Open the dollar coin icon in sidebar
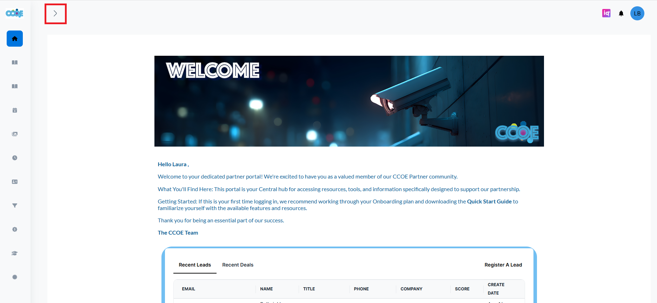 click(15, 229)
